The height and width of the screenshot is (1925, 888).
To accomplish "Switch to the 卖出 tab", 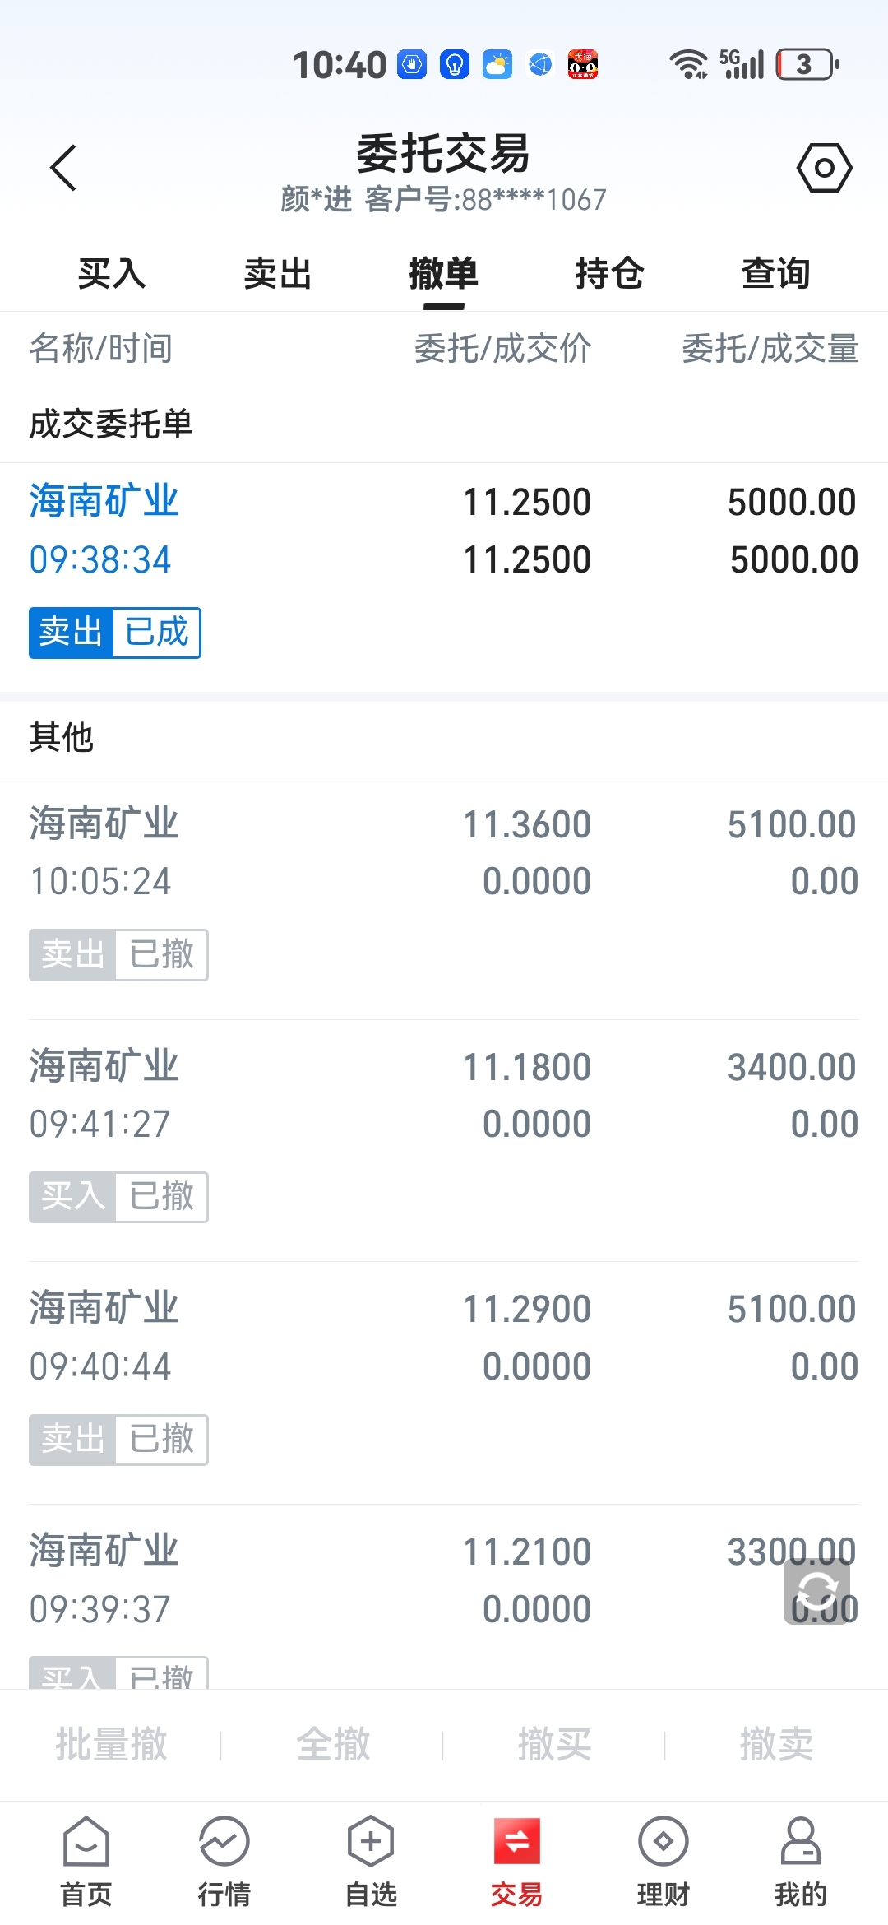I will (x=278, y=273).
